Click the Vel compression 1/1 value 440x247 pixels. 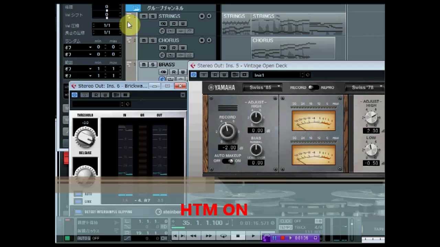click(x=107, y=25)
